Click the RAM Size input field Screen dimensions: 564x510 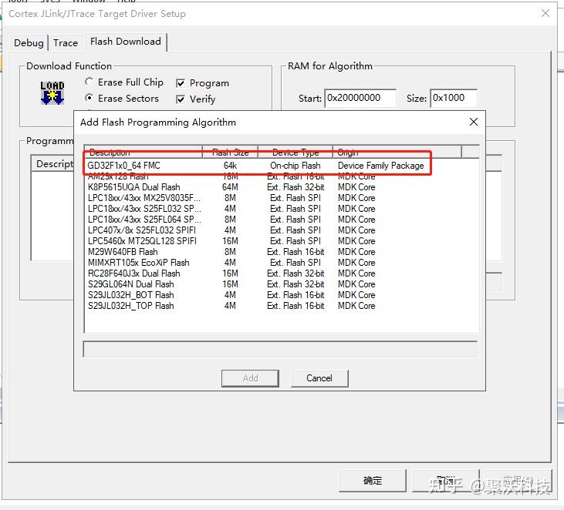(454, 98)
